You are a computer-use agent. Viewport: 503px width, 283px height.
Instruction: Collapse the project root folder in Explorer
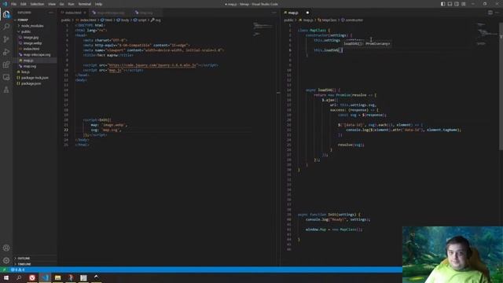point(23,20)
